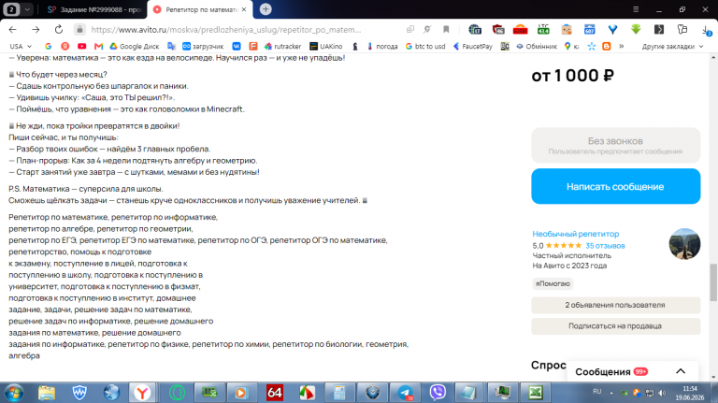
Task: Click the bookmark page icon in address bar
Action: click(446, 29)
